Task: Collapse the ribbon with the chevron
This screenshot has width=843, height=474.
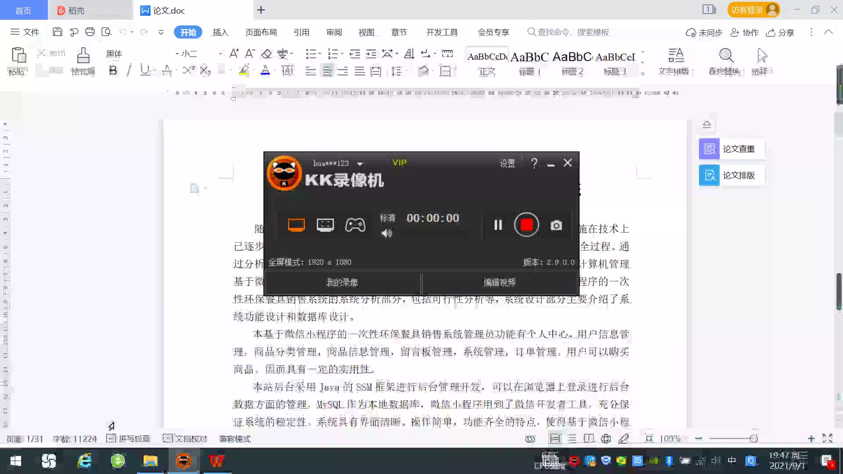Action: [828, 32]
